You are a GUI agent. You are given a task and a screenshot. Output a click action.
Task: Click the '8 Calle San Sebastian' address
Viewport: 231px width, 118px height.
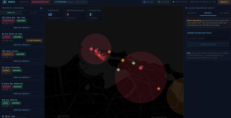click(x=13, y=84)
